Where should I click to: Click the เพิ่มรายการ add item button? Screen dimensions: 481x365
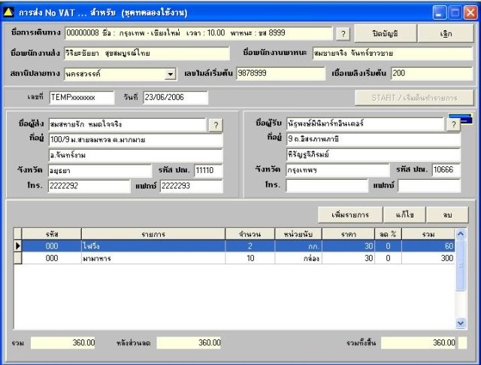(x=350, y=214)
